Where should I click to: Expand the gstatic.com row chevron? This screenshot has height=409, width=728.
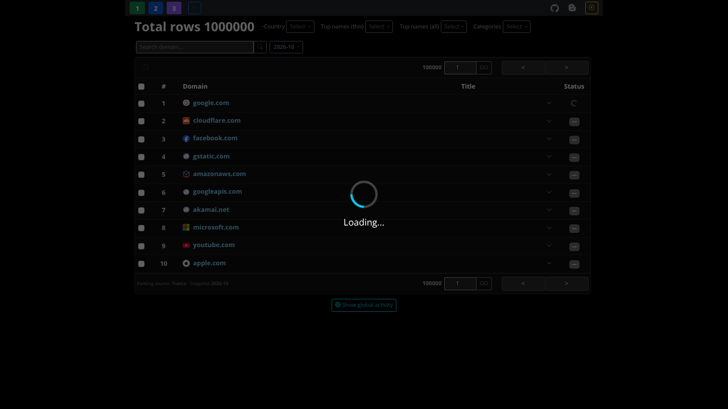549,156
